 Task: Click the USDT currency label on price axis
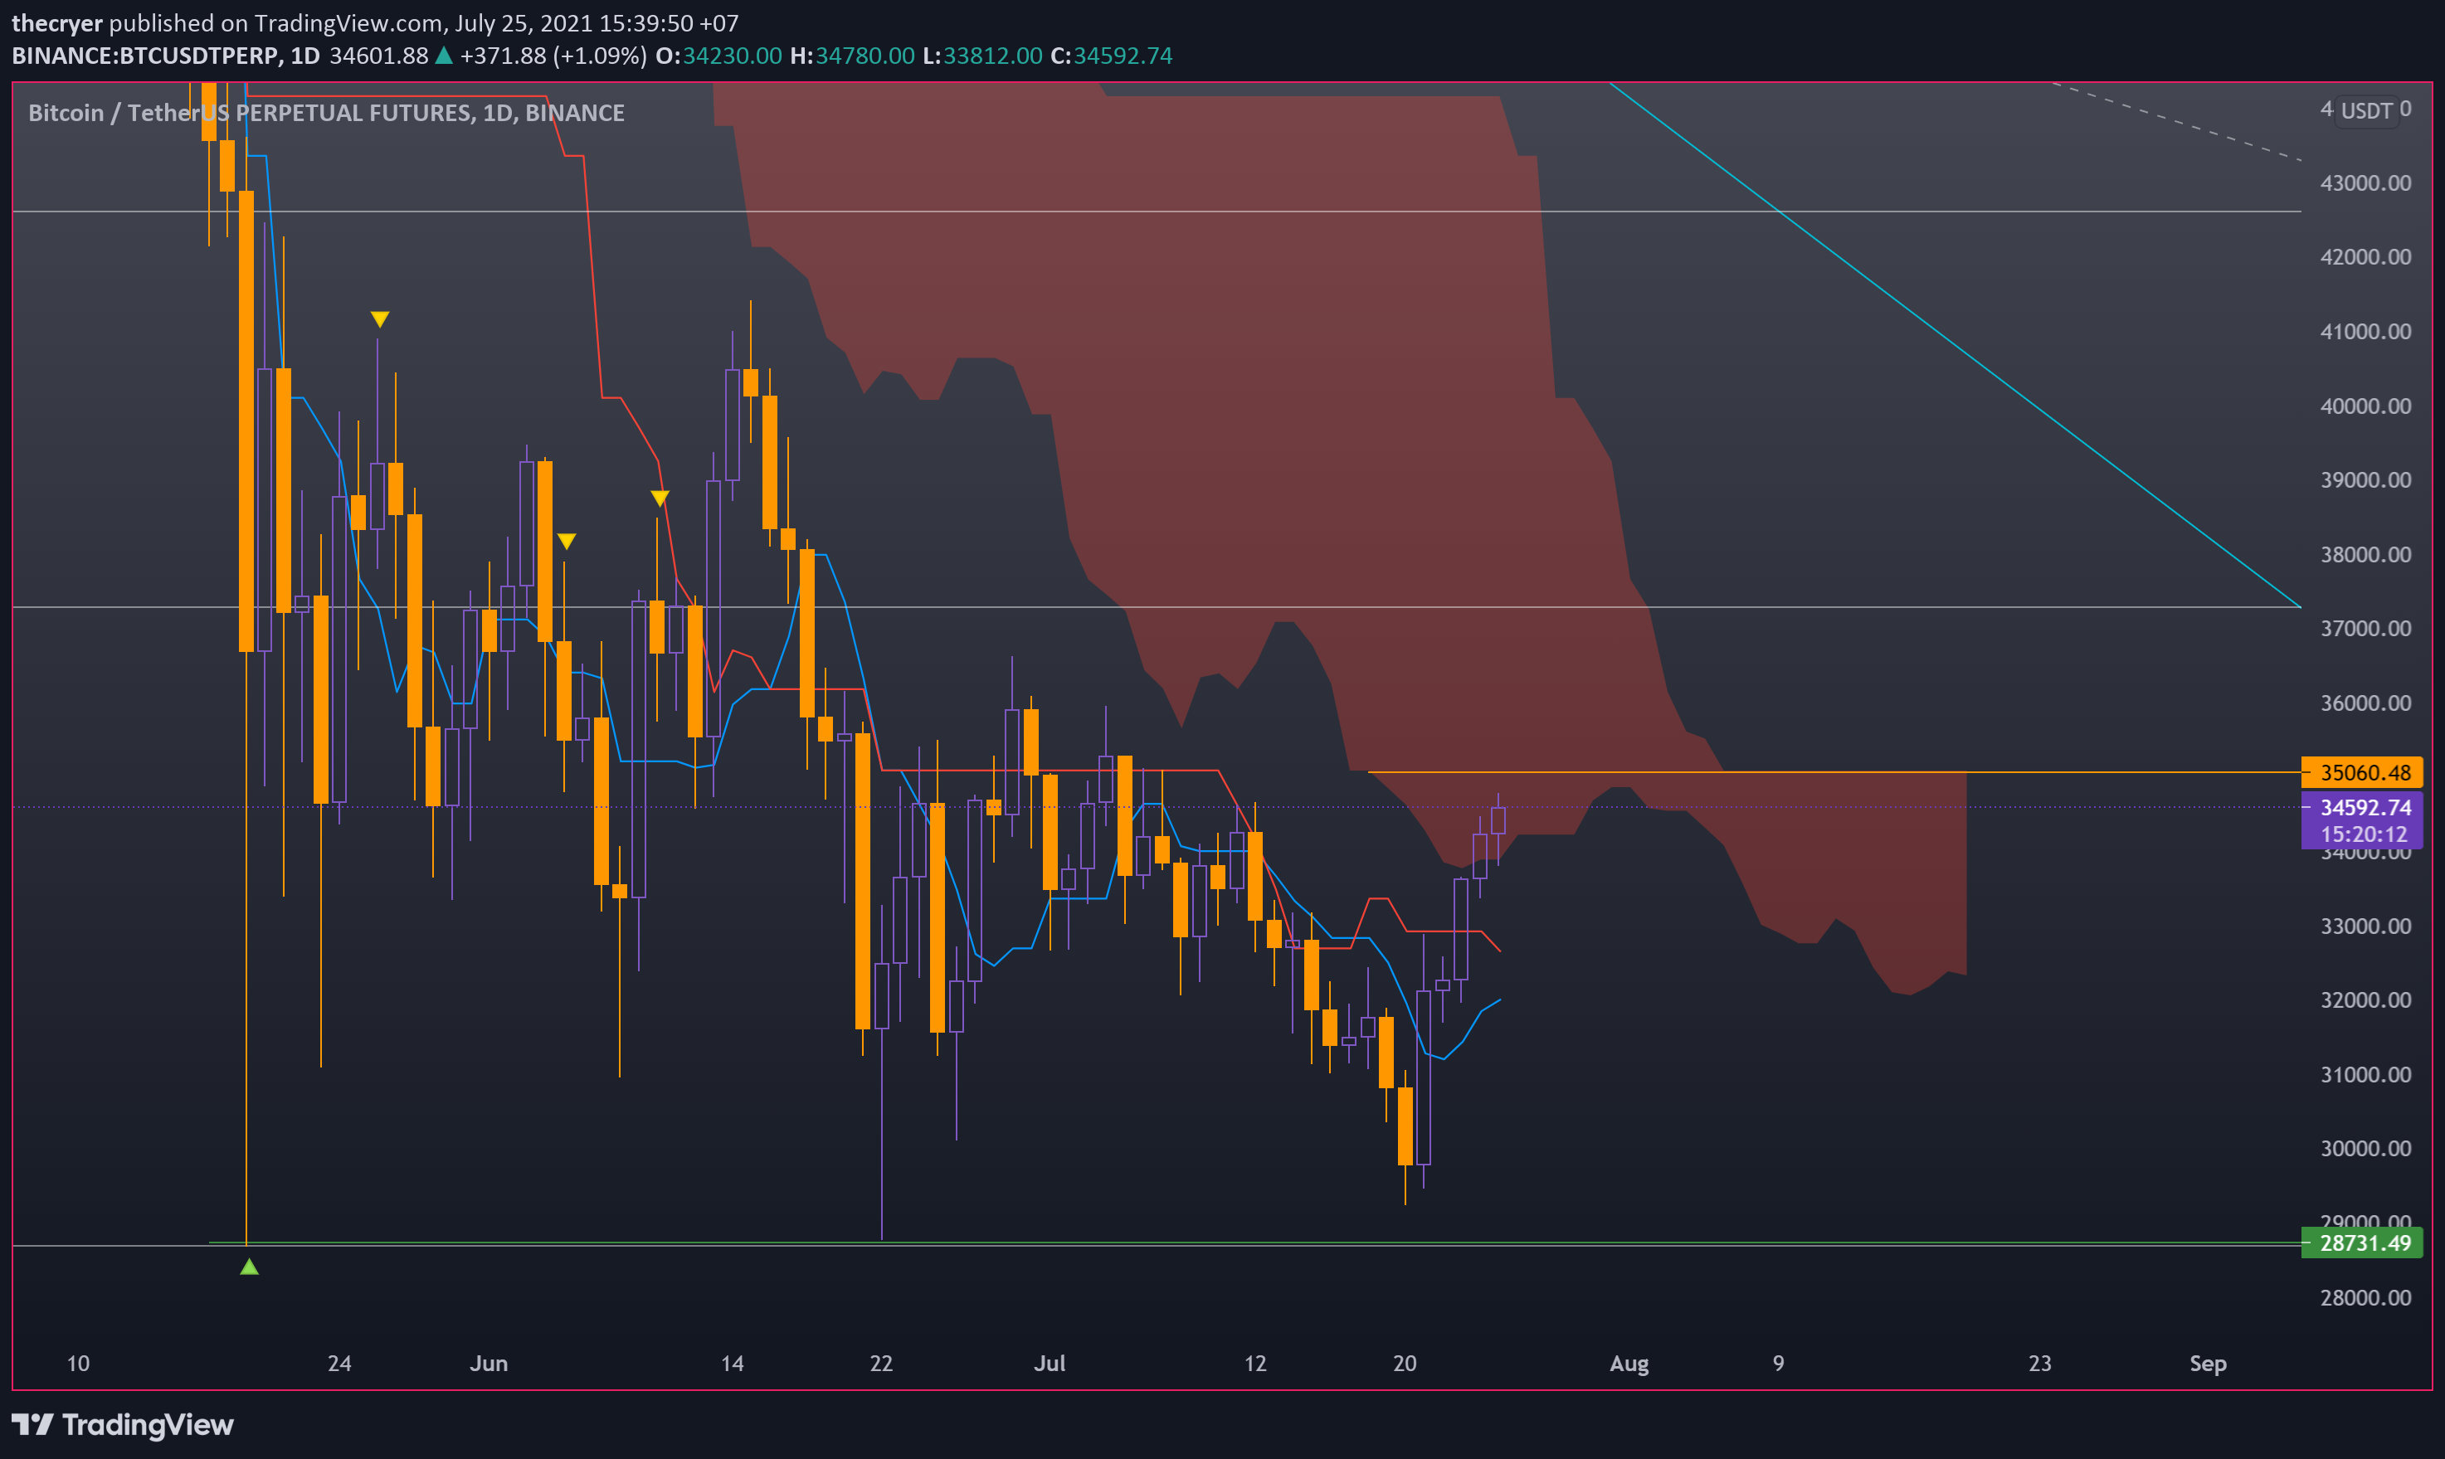[x=2366, y=110]
